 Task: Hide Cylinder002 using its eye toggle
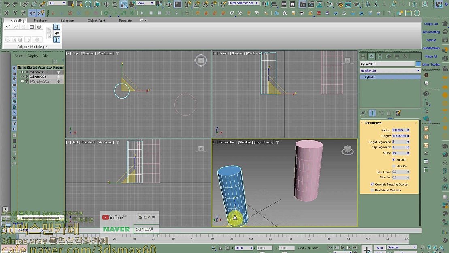[22, 76]
